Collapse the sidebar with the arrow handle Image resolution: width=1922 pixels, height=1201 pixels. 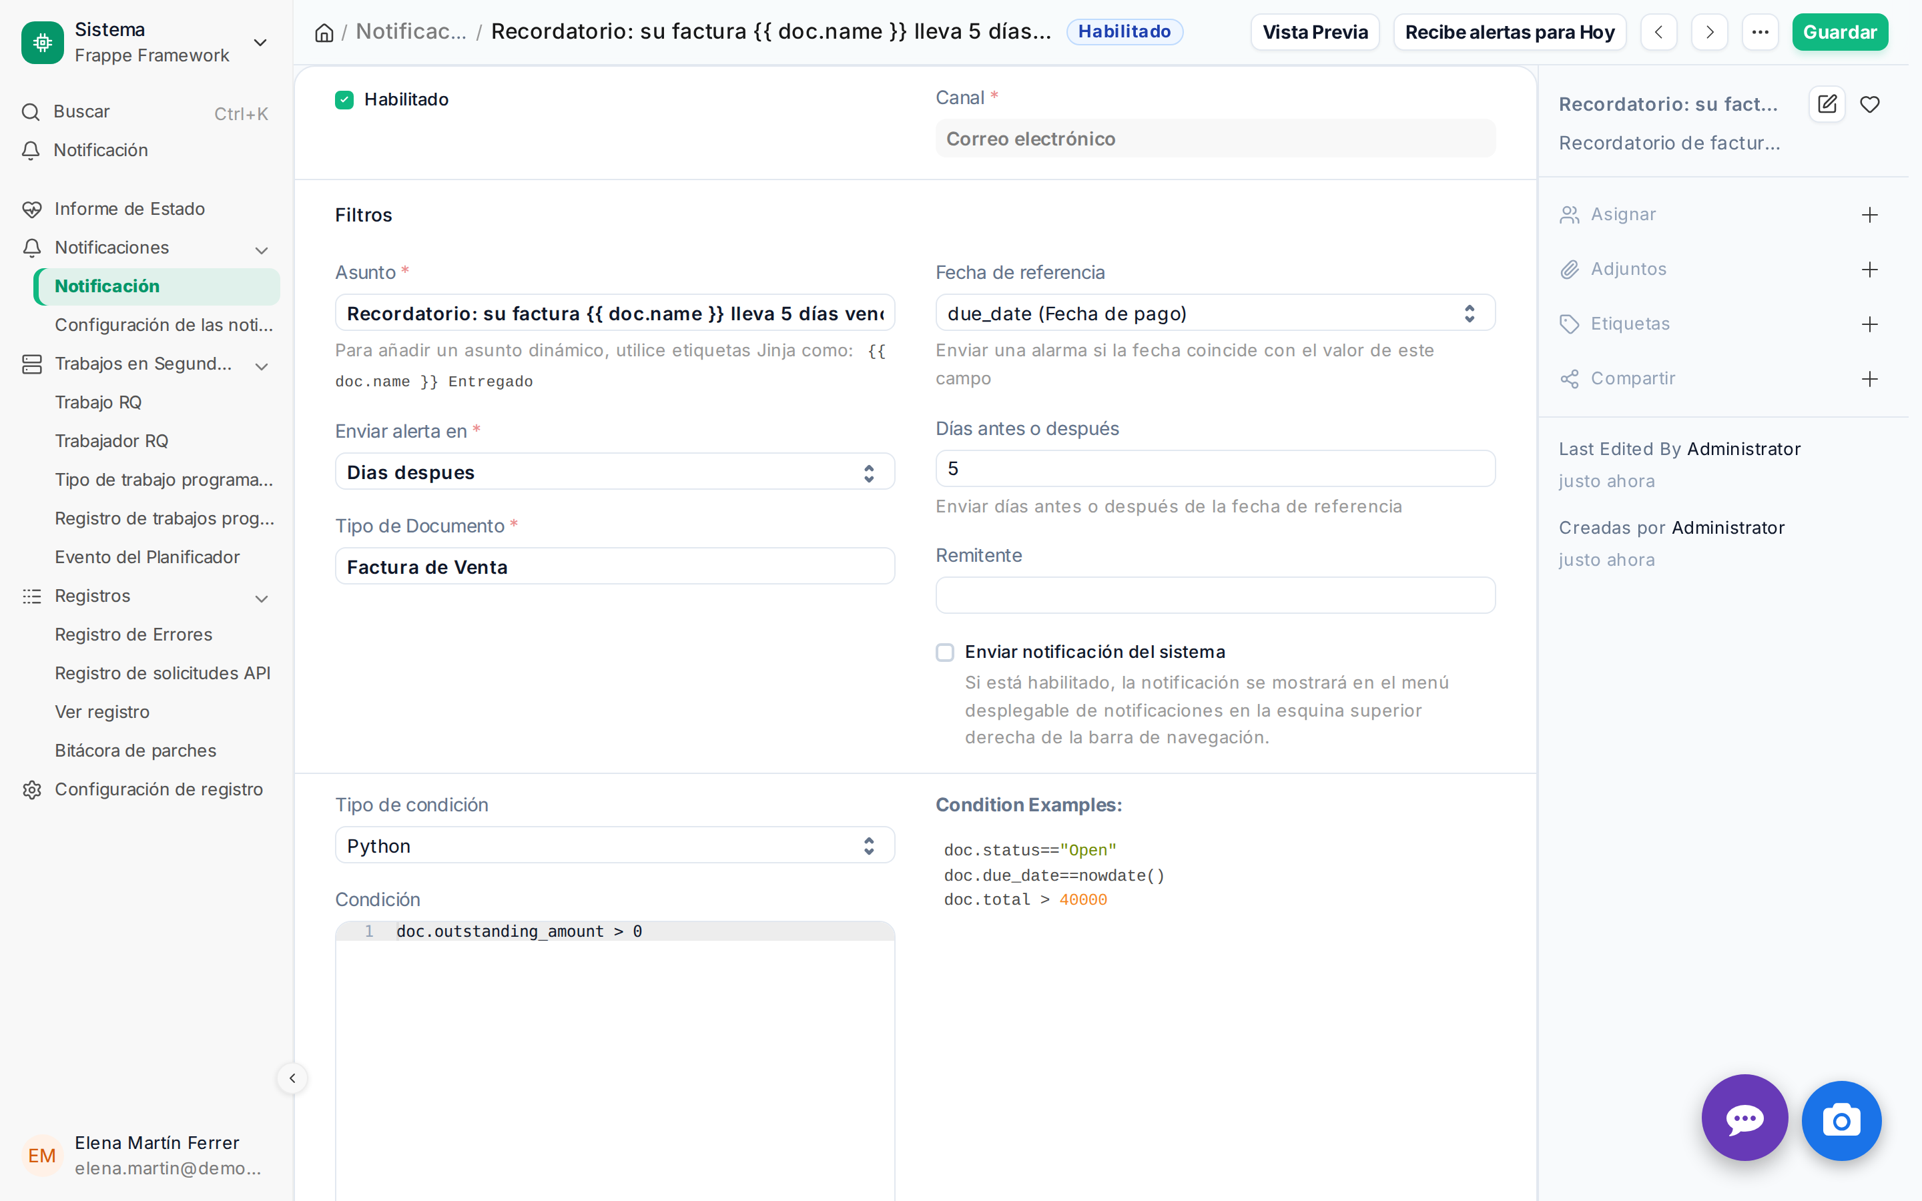(x=292, y=1078)
